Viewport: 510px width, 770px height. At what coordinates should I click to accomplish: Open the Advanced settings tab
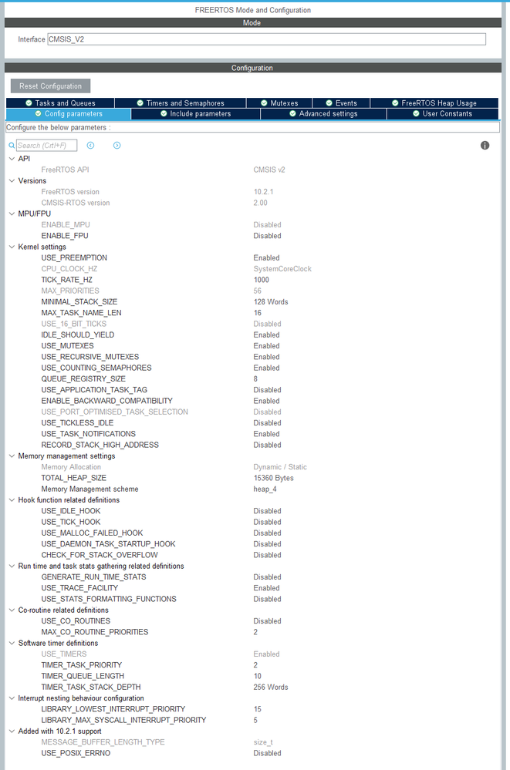[x=323, y=114]
